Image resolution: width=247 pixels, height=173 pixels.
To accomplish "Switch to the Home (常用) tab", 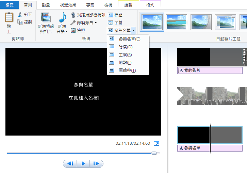I will click(28, 5).
